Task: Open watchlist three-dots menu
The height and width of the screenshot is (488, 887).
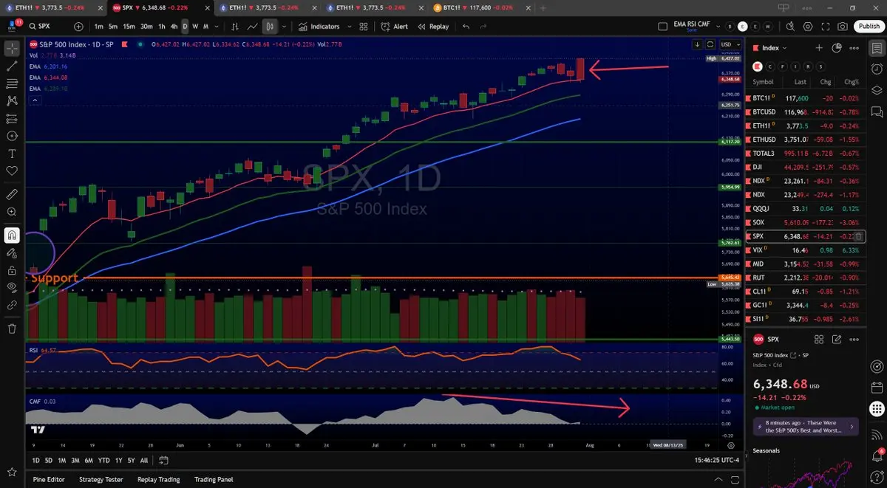Action: (x=854, y=48)
